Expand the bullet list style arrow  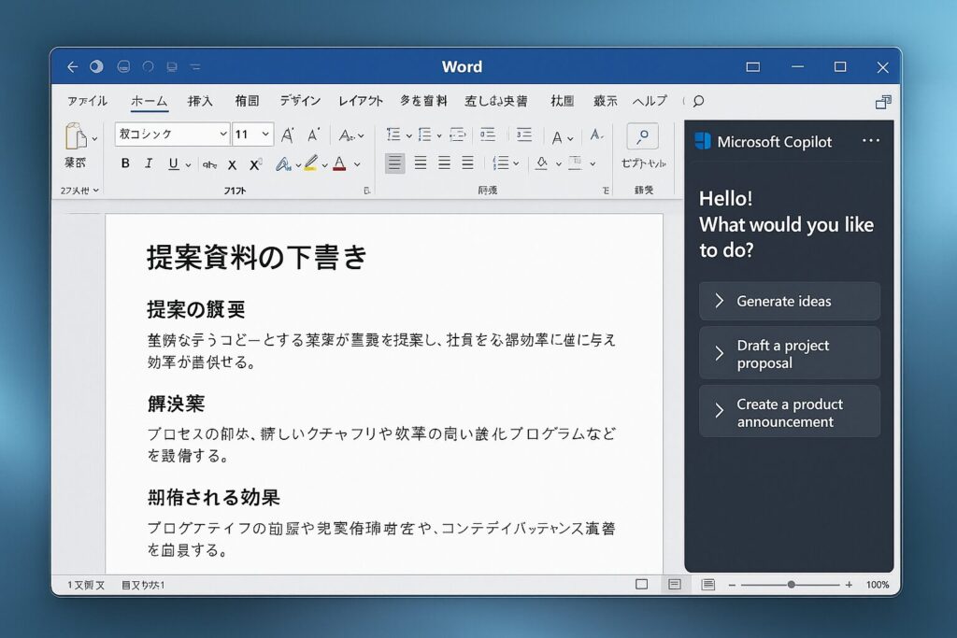408,135
